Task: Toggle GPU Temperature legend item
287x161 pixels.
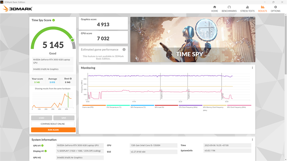Action: pyautogui.click(x=142, y=106)
